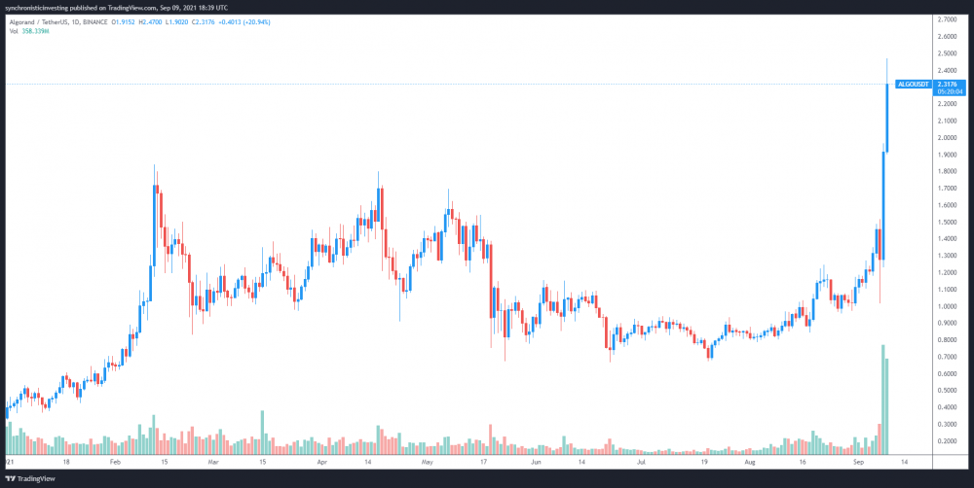Click the TradingView logo at bottom left
This screenshot has height=488, width=974.
pos(23,478)
